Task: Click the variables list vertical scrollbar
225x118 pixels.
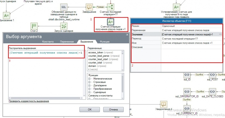Action: [122, 61]
